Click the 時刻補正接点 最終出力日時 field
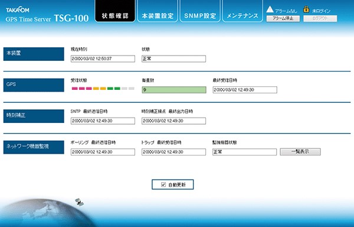This screenshot has width=354, height=227. click(x=173, y=121)
